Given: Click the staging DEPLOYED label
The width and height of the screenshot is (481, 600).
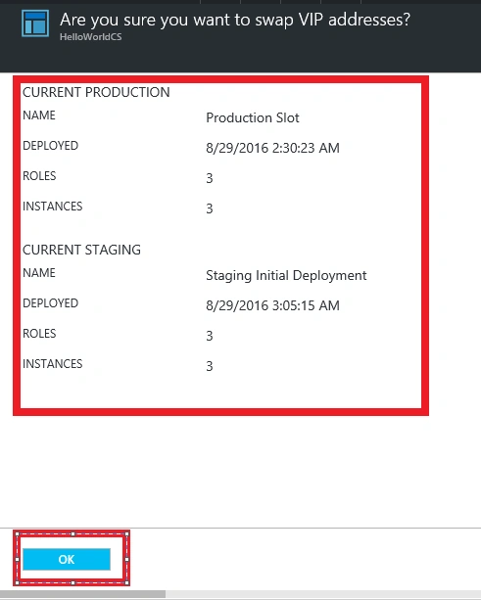Looking at the screenshot, I should pyautogui.click(x=51, y=303).
